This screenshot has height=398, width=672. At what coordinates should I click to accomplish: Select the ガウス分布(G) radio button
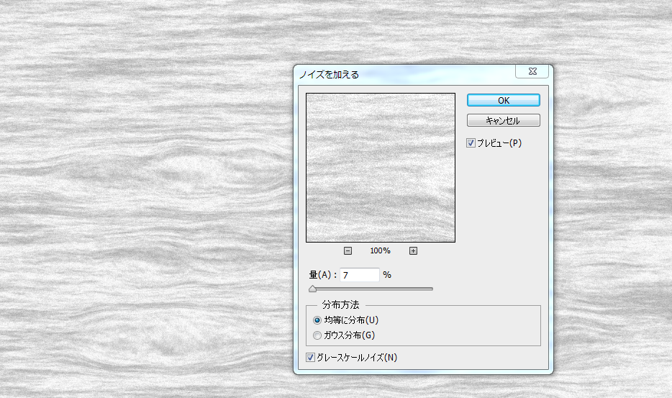pyautogui.click(x=317, y=335)
